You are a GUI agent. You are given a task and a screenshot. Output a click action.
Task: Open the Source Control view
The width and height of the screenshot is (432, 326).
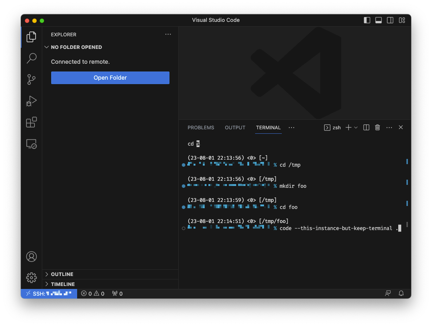tap(32, 80)
